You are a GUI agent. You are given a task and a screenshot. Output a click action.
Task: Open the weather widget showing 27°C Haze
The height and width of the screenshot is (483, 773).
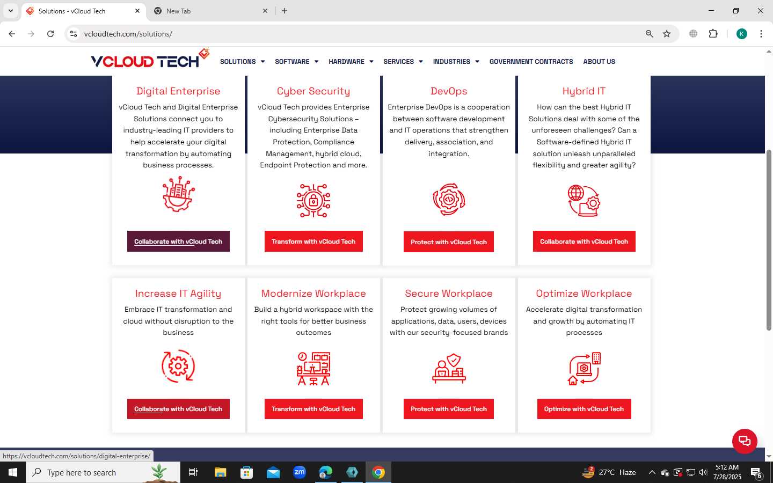[609, 472]
